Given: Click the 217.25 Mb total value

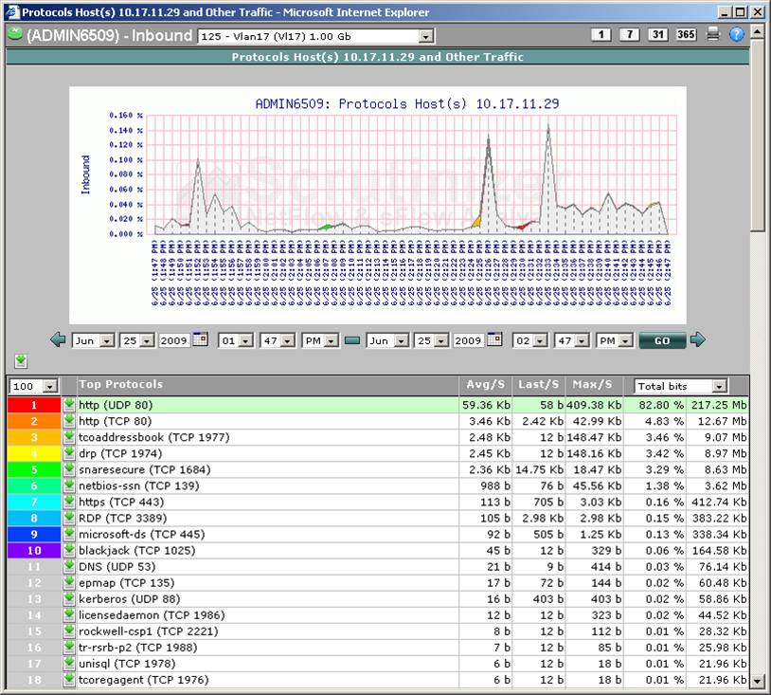Looking at the screenshot, I should point(719,405).
